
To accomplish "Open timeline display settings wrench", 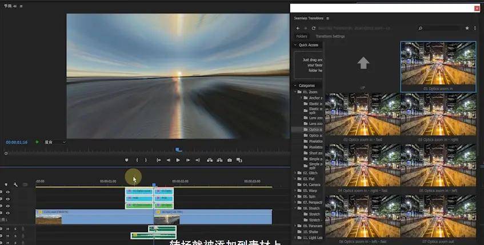I will point(15,185).
